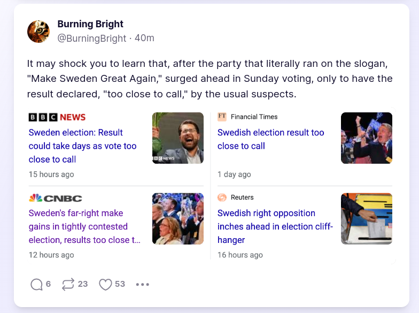Click the repost arrows icon
The height and width of the screenshot is (313, 419).
point(68,284)
